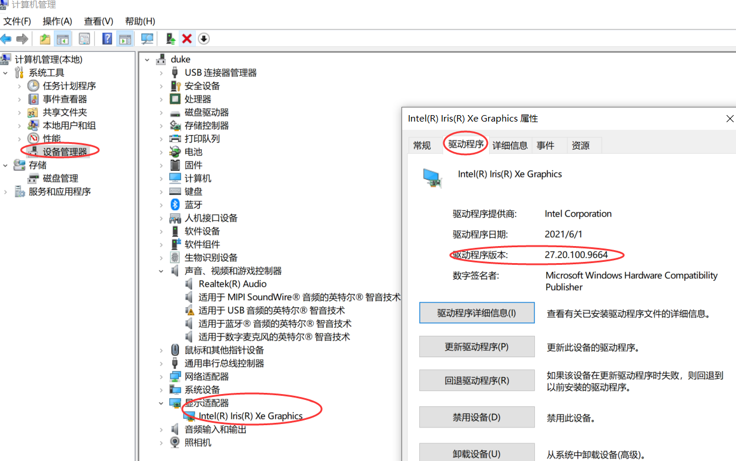Open the 操作(A) menu
This screenshot has height=461, width=736.
57,21
